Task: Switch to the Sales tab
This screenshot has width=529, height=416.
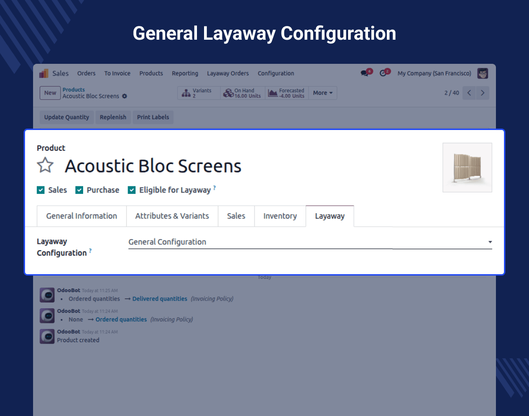Action: 236,216
